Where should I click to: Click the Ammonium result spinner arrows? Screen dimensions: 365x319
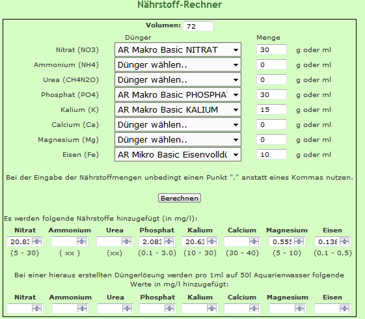(x=81, y=242)
